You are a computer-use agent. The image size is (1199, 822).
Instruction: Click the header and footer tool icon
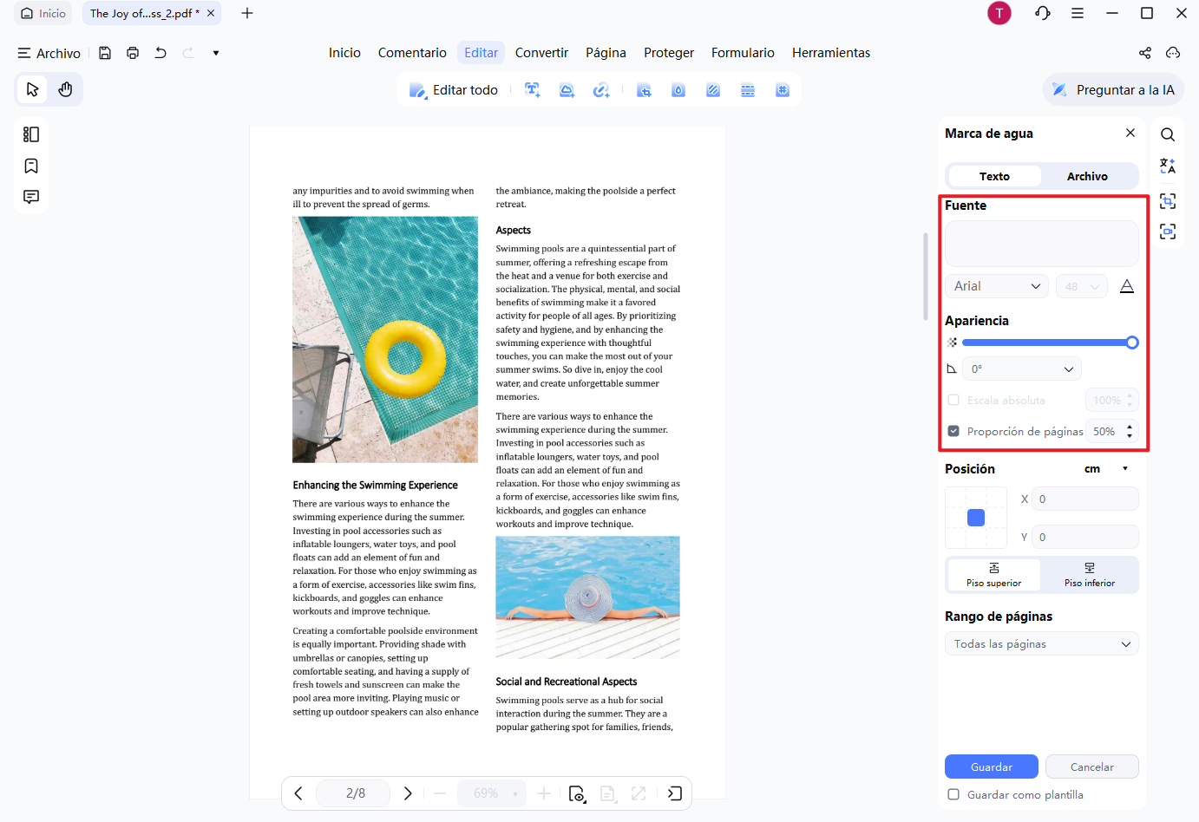coord(748,90)
